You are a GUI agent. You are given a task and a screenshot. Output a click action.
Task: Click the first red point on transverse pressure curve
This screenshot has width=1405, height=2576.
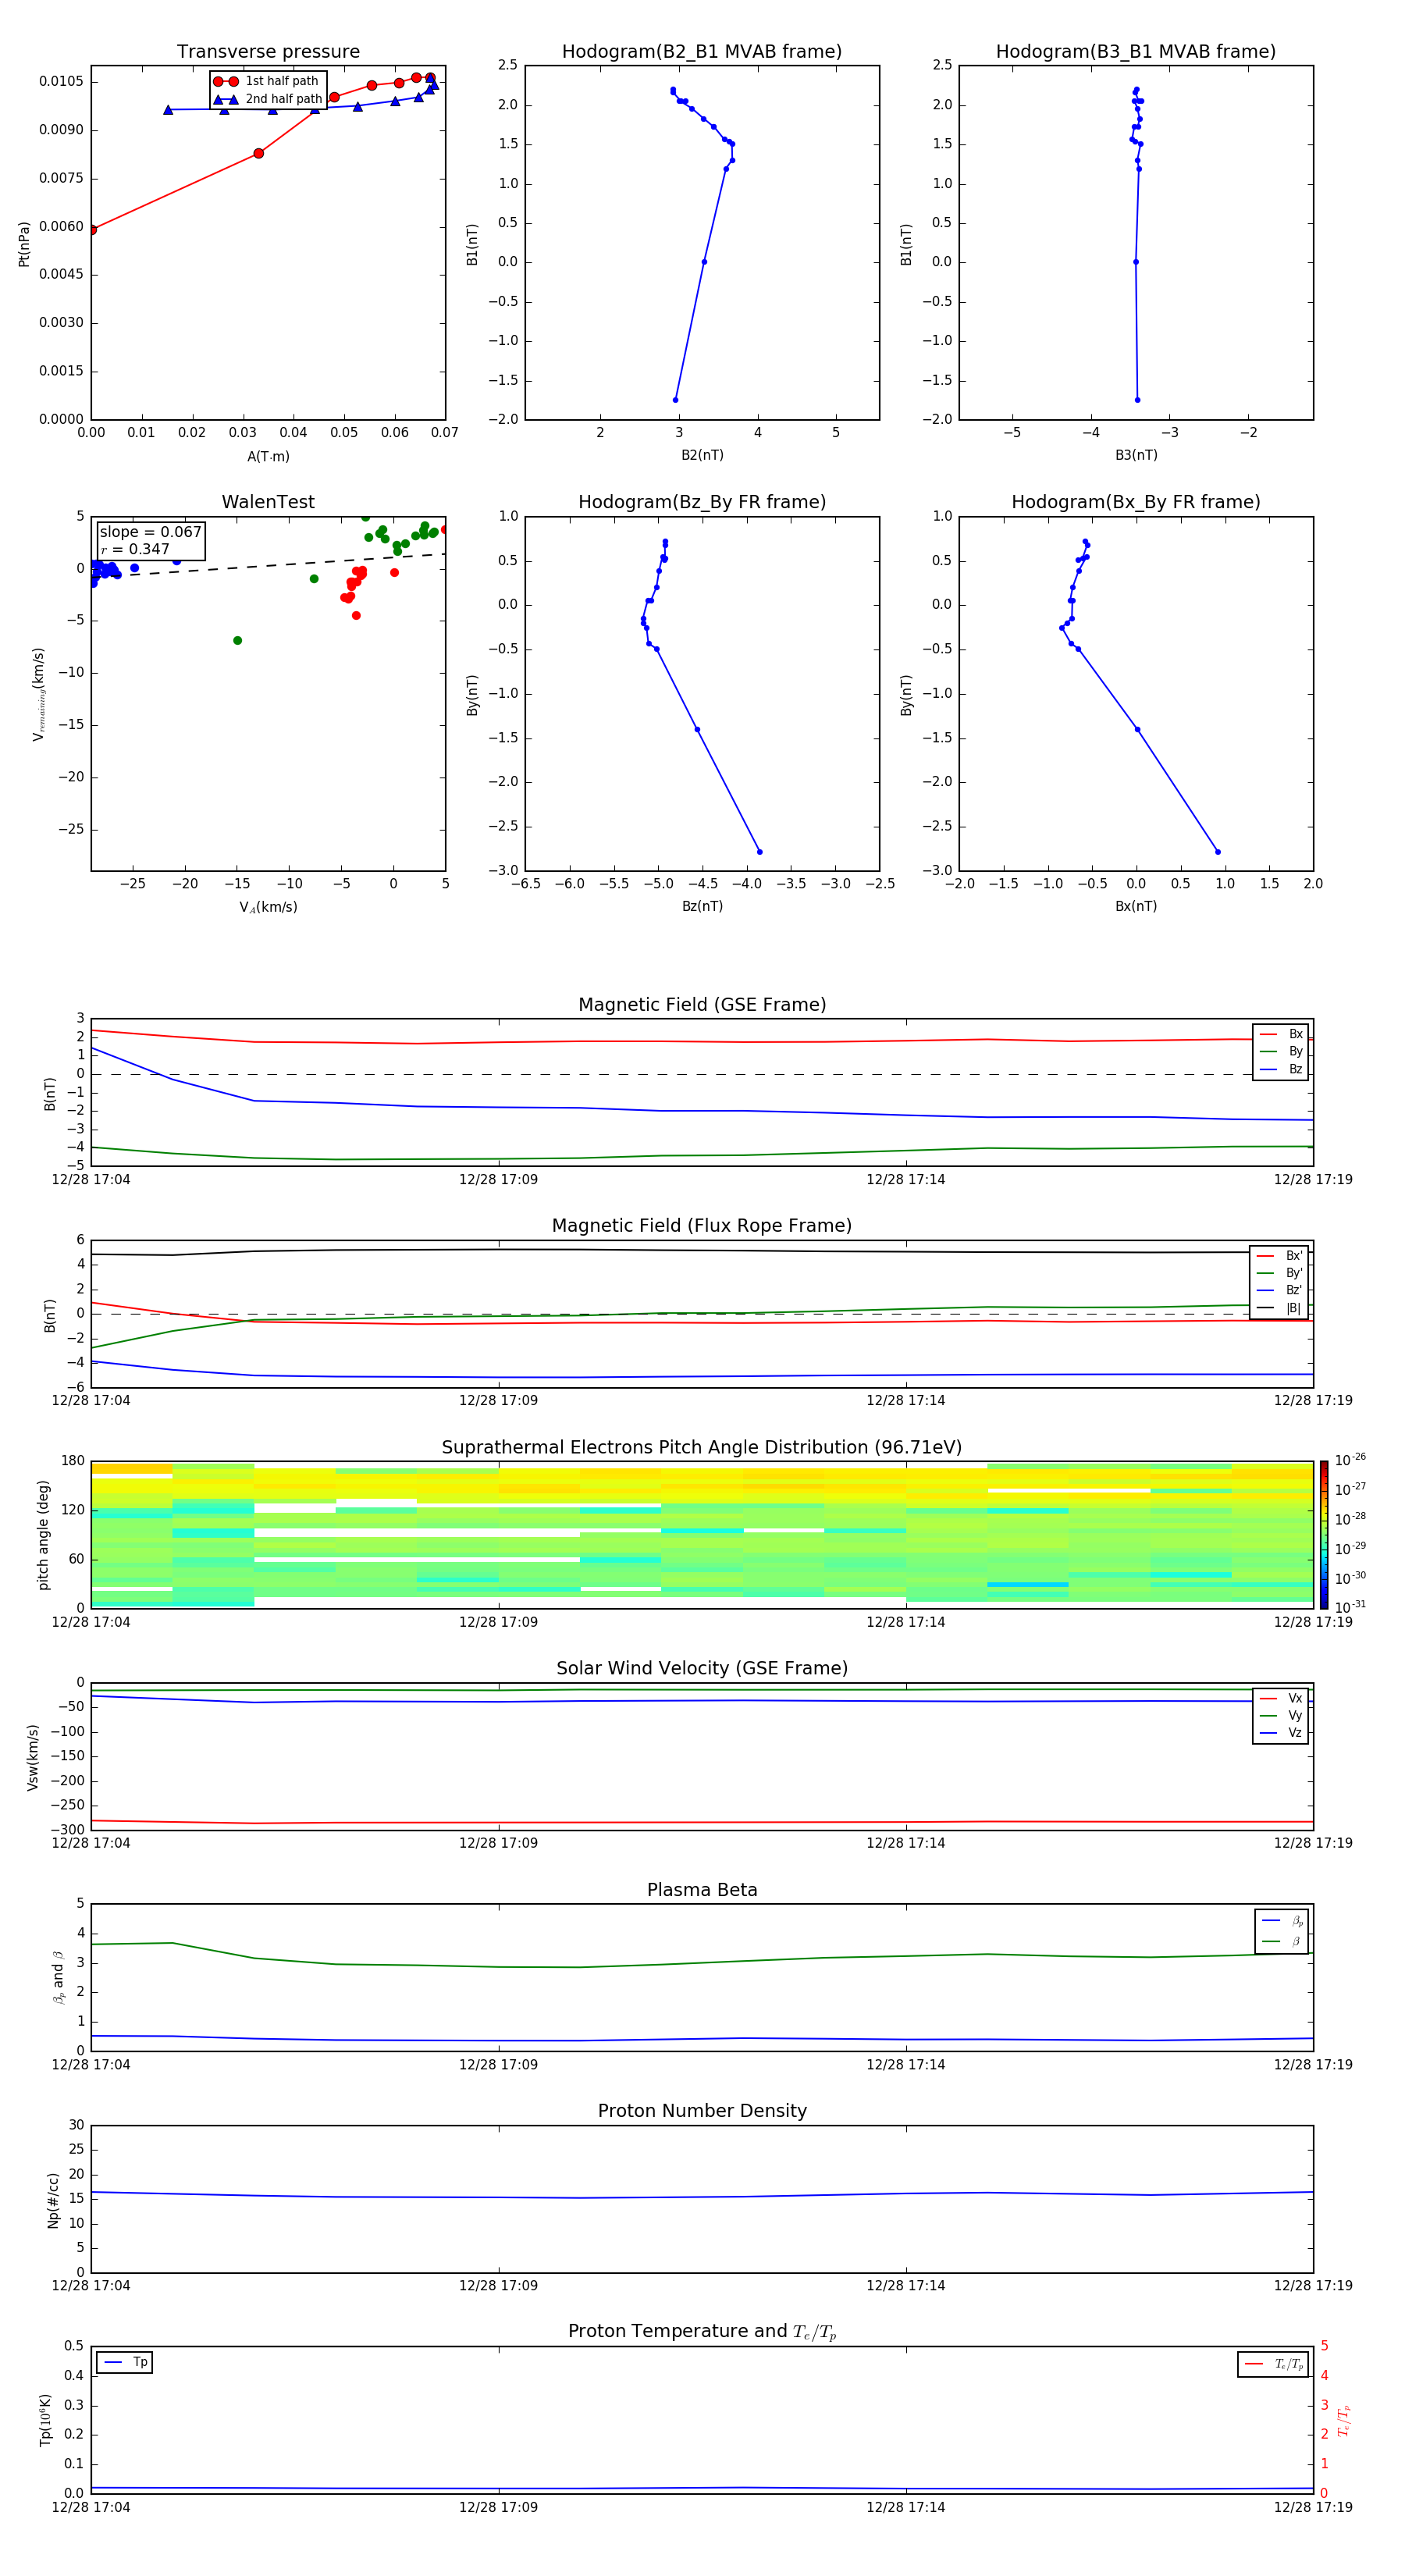coord(92,230)
